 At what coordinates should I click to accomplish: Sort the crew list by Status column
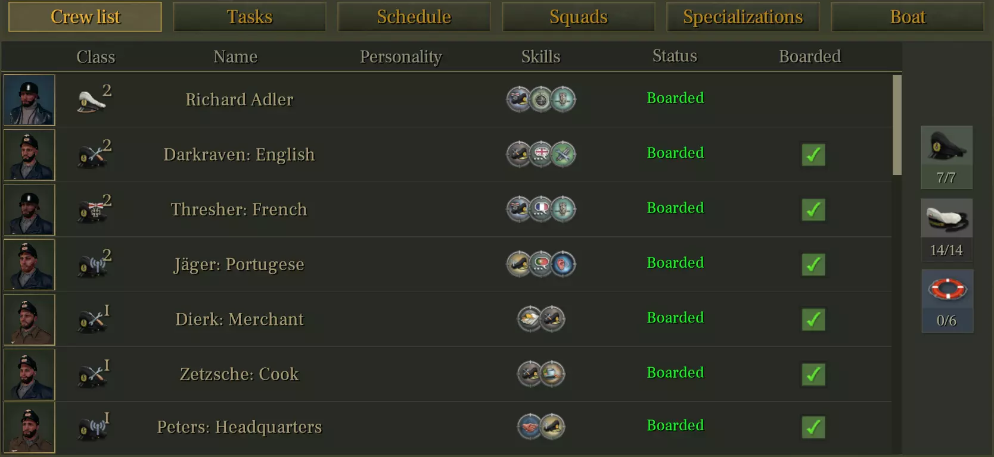[675, 56]
